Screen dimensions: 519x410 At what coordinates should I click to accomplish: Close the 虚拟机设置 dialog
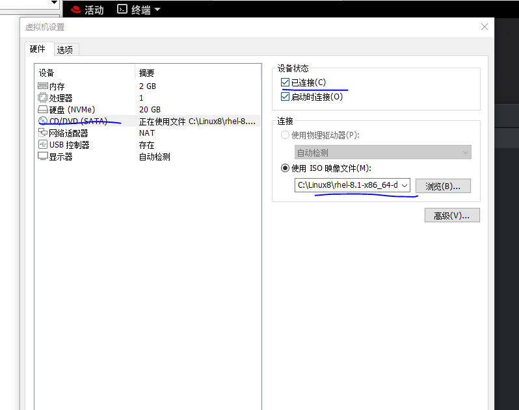[x=485, y=27]
